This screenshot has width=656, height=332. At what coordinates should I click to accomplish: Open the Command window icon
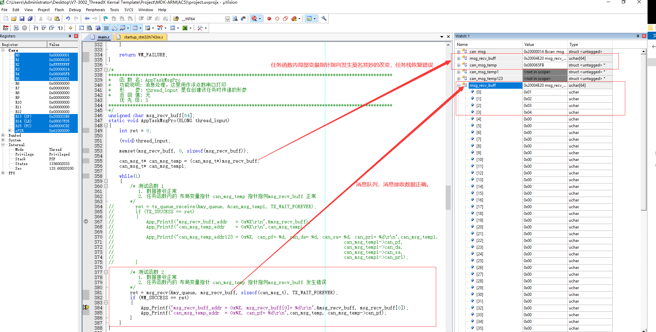81,28
